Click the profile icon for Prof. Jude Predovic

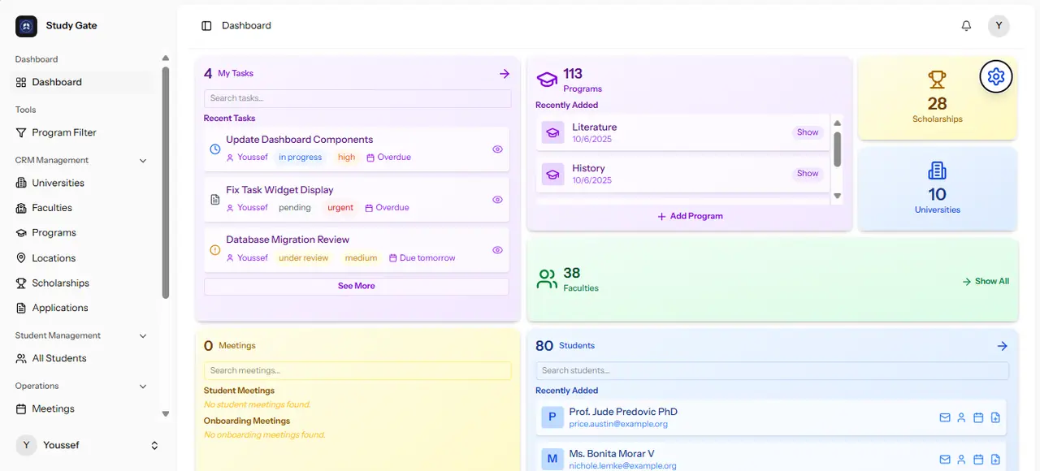point(961,417)
